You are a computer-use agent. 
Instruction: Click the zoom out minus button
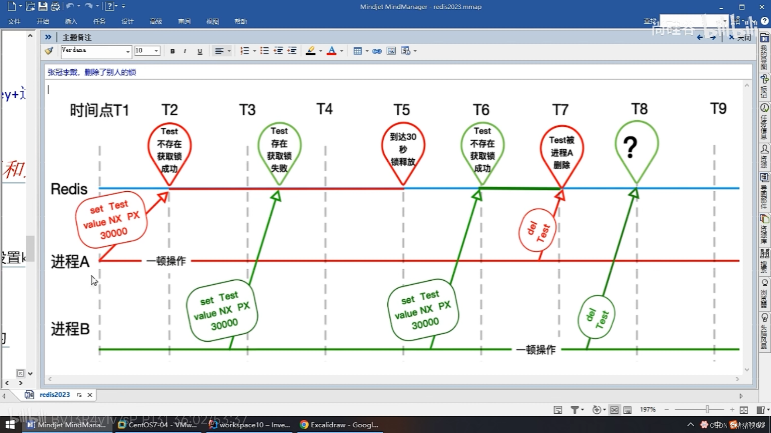tap(667, 409)
